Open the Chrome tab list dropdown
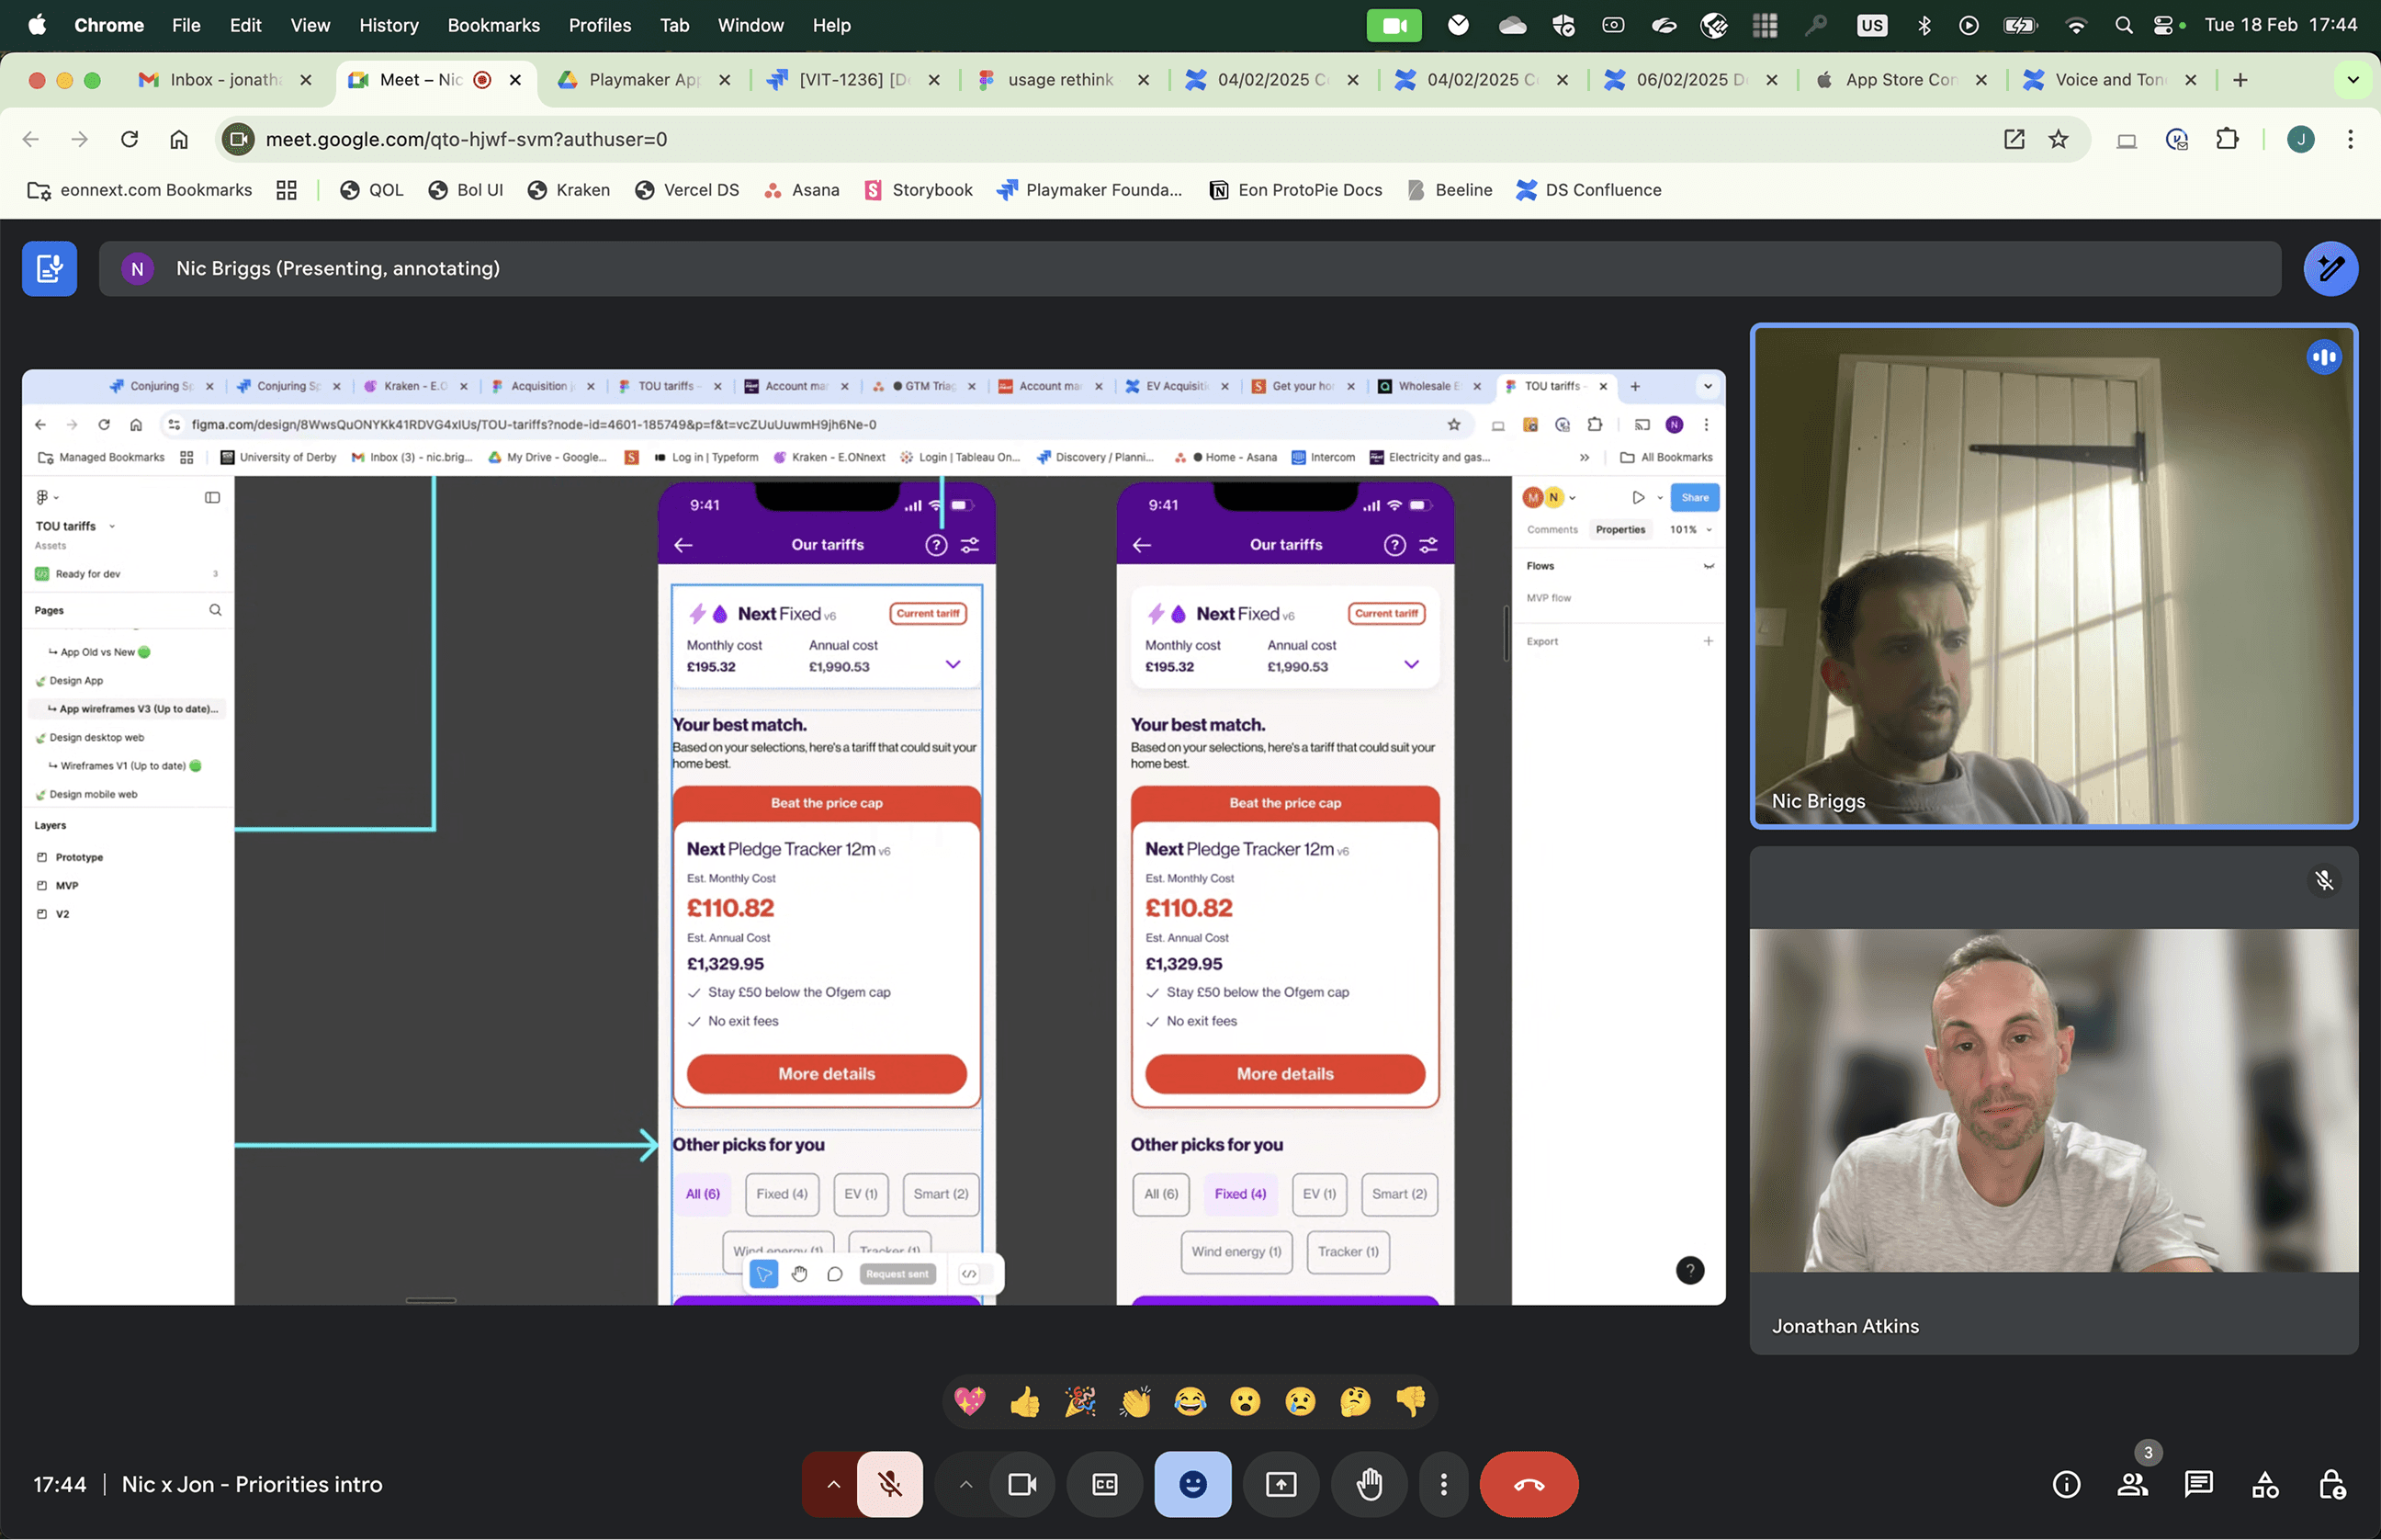 pyautogui.click(x=2352, y=80)
